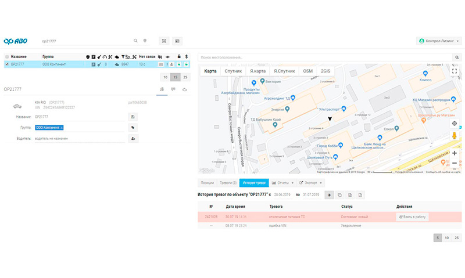Image resolution: width=465 pixels, height=278 pixels.
Task: Click the save icon next to Название field
Action: (133, 117)
